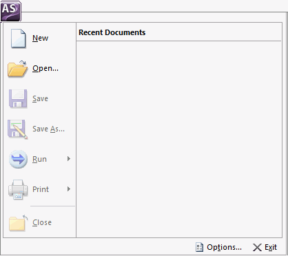Choose the New menu label
The width and height of the screenshot is (288, 256).
40,38
